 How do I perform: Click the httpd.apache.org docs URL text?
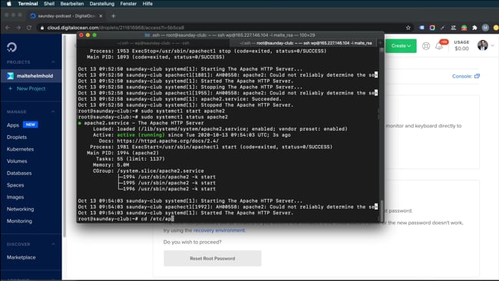(x=167, y=141)
